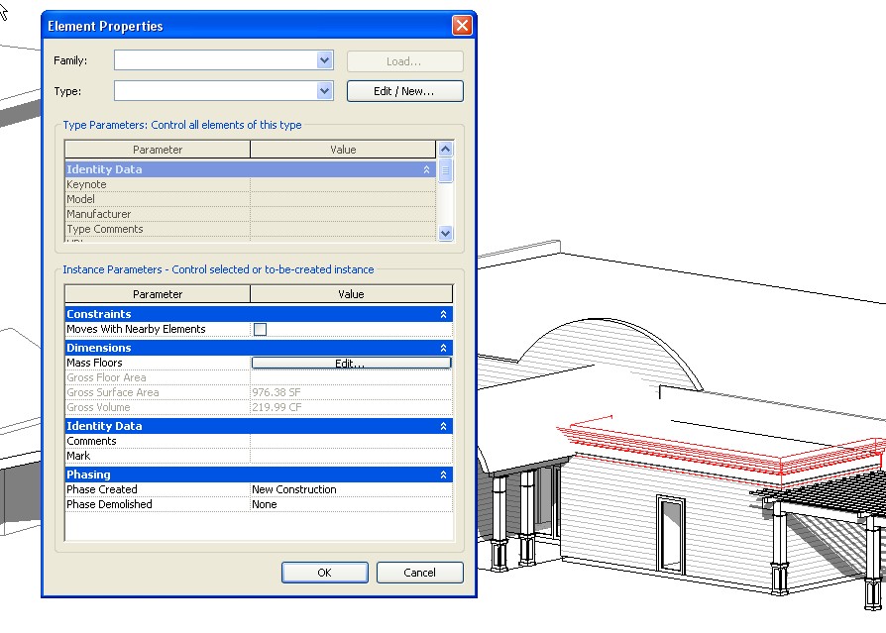Click the Comments value field
886x633 pixels.
click(x=351, y=441)
